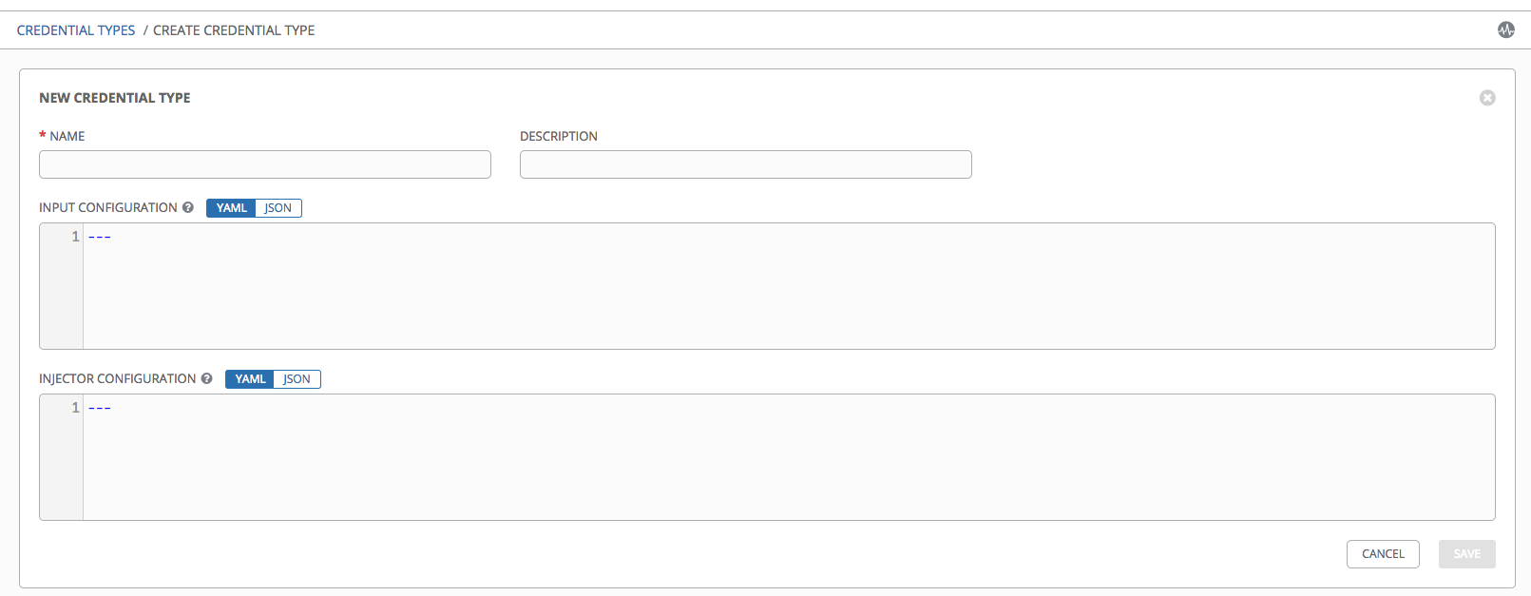Set Injector Configuration format to YAML
1531x596 pixels.
(250, 379)
